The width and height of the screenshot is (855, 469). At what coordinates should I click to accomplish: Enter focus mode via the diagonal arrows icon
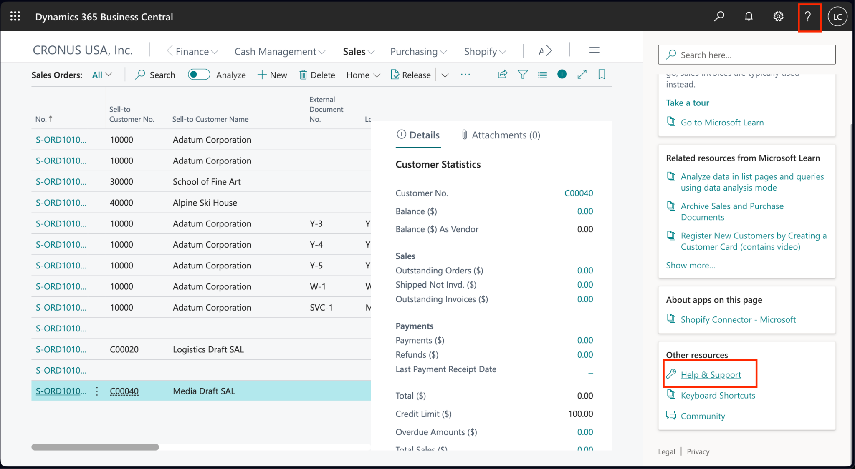[x=582, y=74]
